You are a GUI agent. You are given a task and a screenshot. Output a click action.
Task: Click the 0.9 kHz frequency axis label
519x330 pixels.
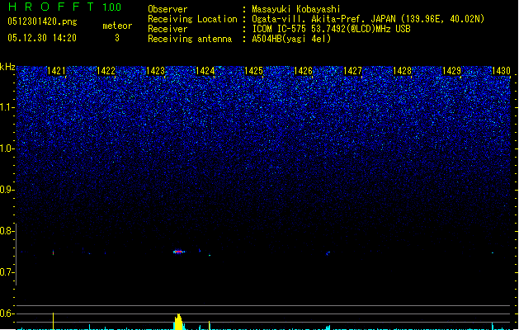click(7, 190)
